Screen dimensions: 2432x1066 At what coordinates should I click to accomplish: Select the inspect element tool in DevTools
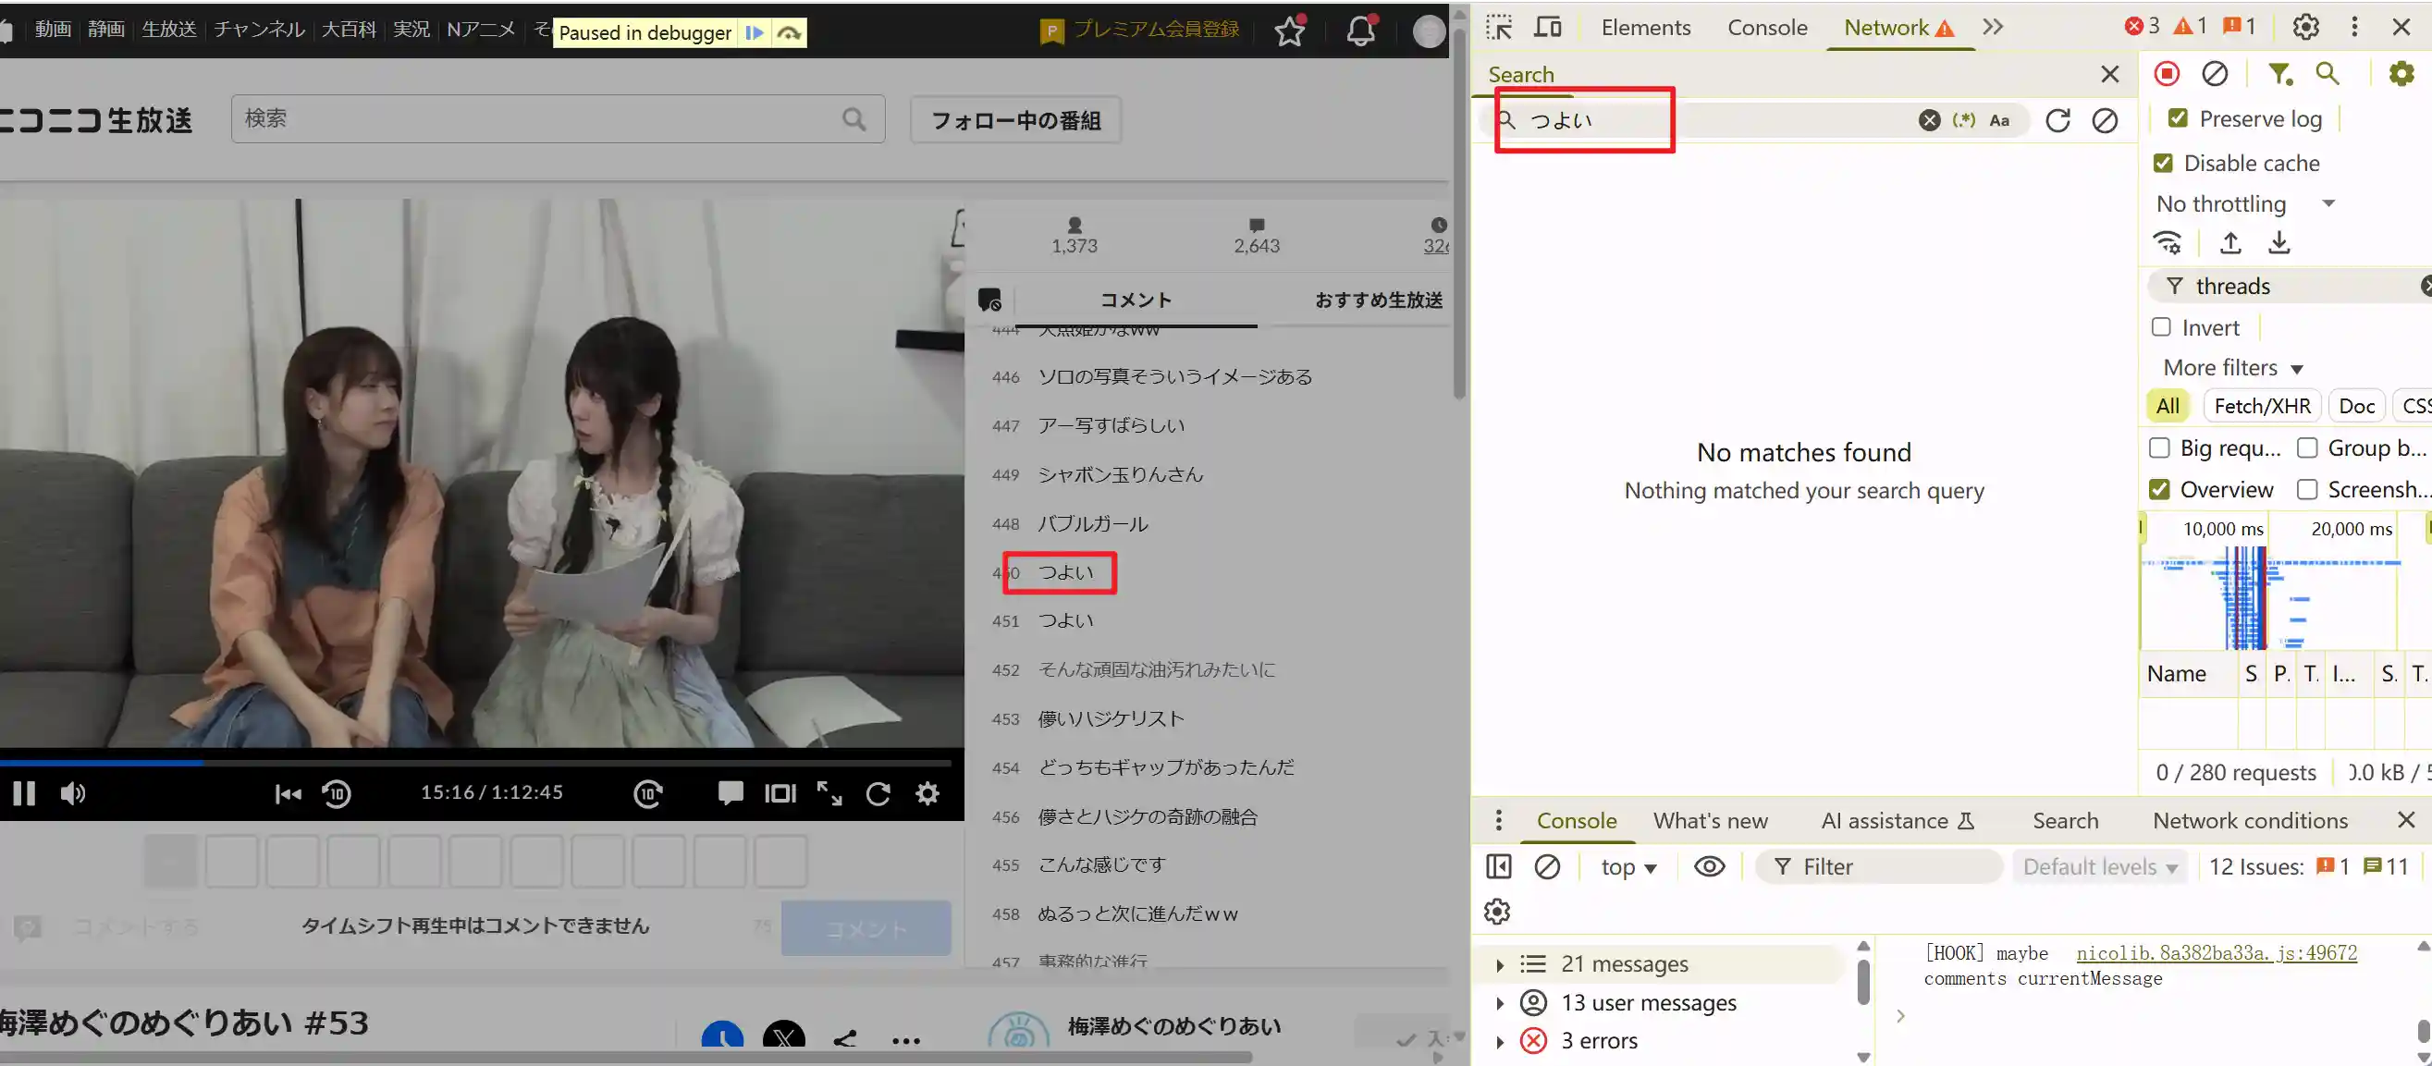1497,27
